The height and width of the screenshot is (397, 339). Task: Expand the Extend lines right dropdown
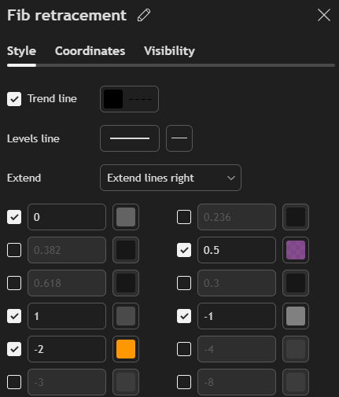tap(171, 178)
